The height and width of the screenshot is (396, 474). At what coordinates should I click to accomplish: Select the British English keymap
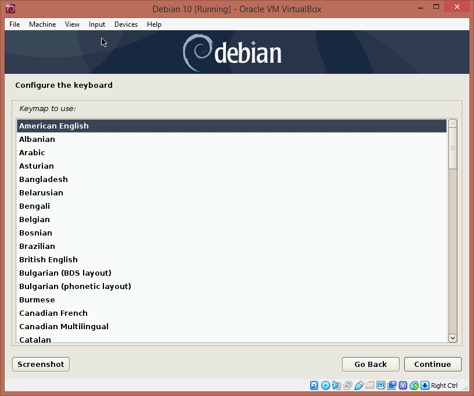coord(232,259)
